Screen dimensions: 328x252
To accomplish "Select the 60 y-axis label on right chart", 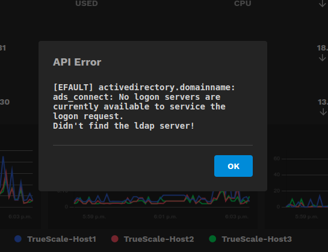I will (x=276, y=159).
